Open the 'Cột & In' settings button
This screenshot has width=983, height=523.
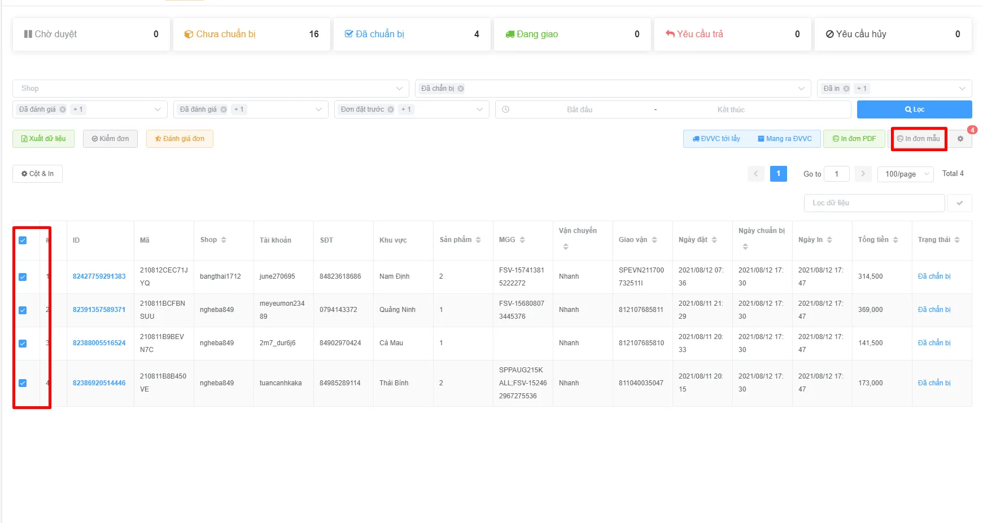point(37,174)
